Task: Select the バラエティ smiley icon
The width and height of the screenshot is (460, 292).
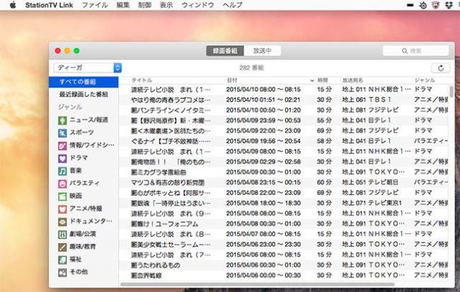Action: pos(62,184)
